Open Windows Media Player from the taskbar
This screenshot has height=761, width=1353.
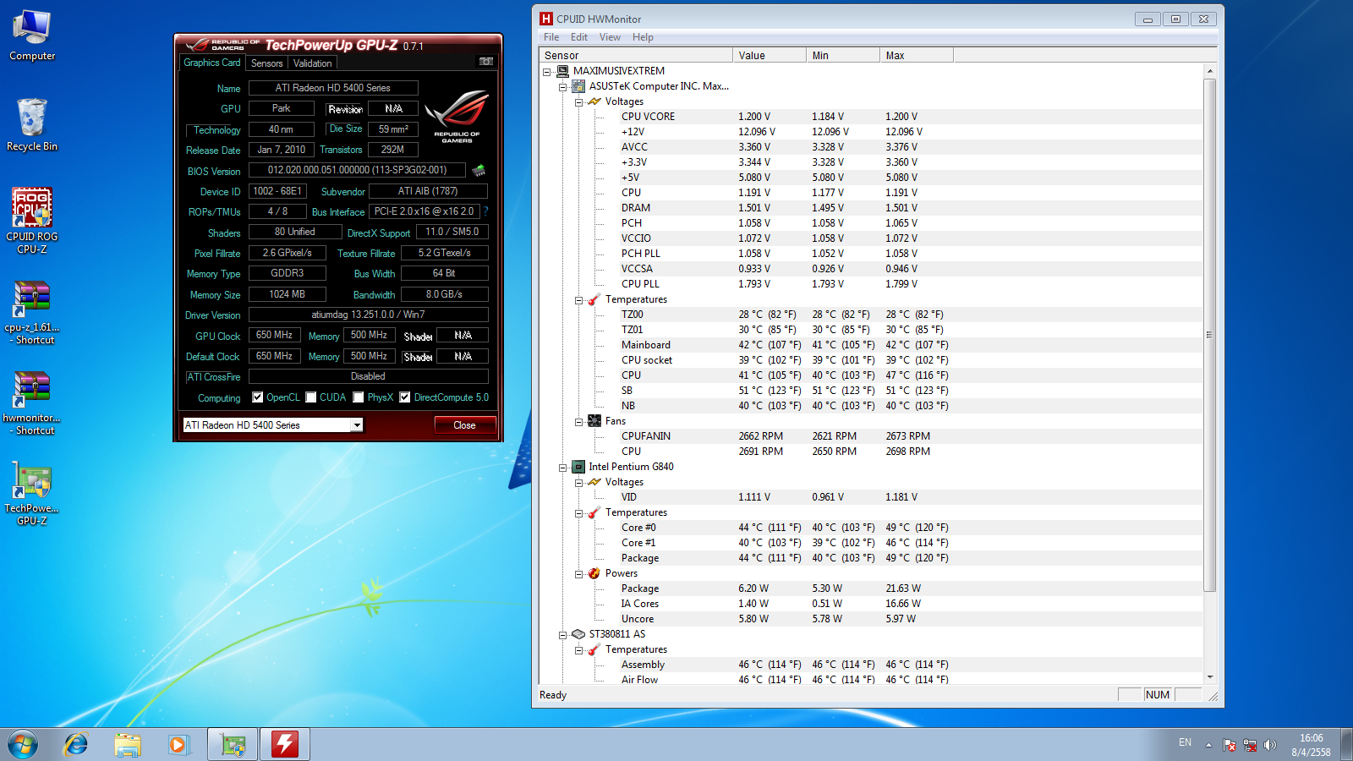(x=178, y=744)
